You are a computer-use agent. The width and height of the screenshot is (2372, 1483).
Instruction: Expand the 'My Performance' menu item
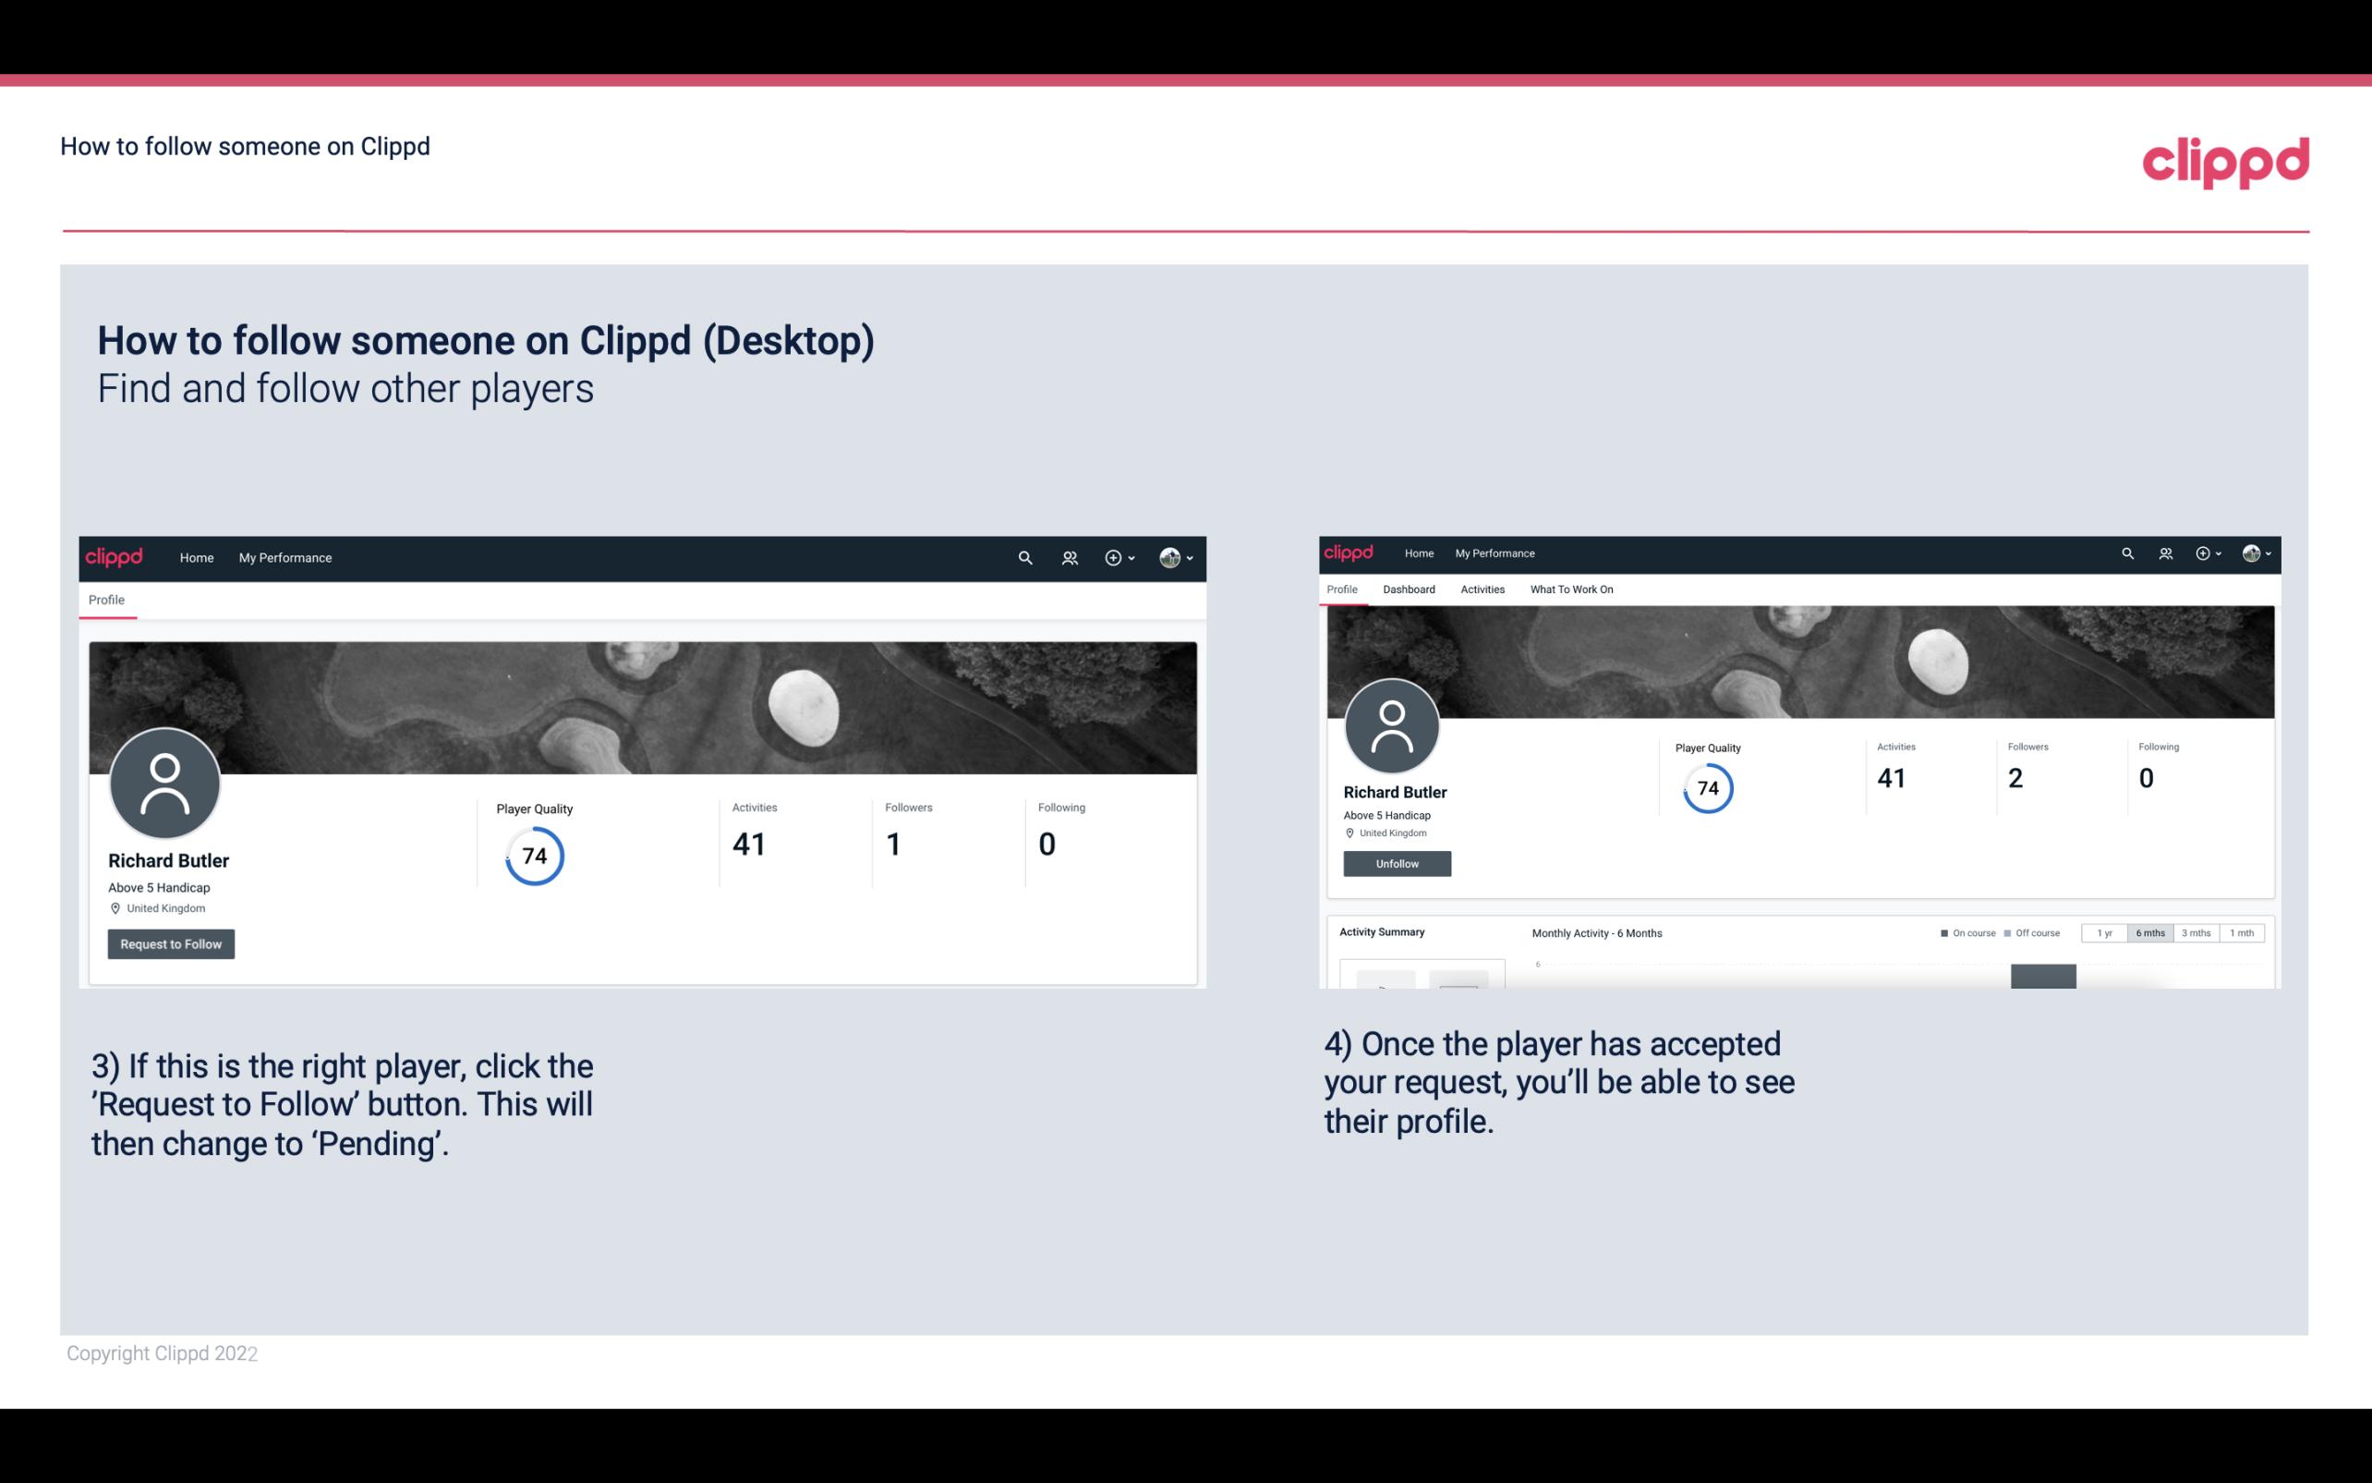(x=284, y=557)
